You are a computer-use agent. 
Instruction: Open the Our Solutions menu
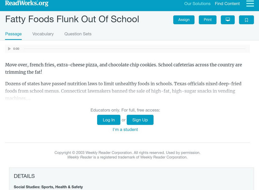[x=197, y=4]
